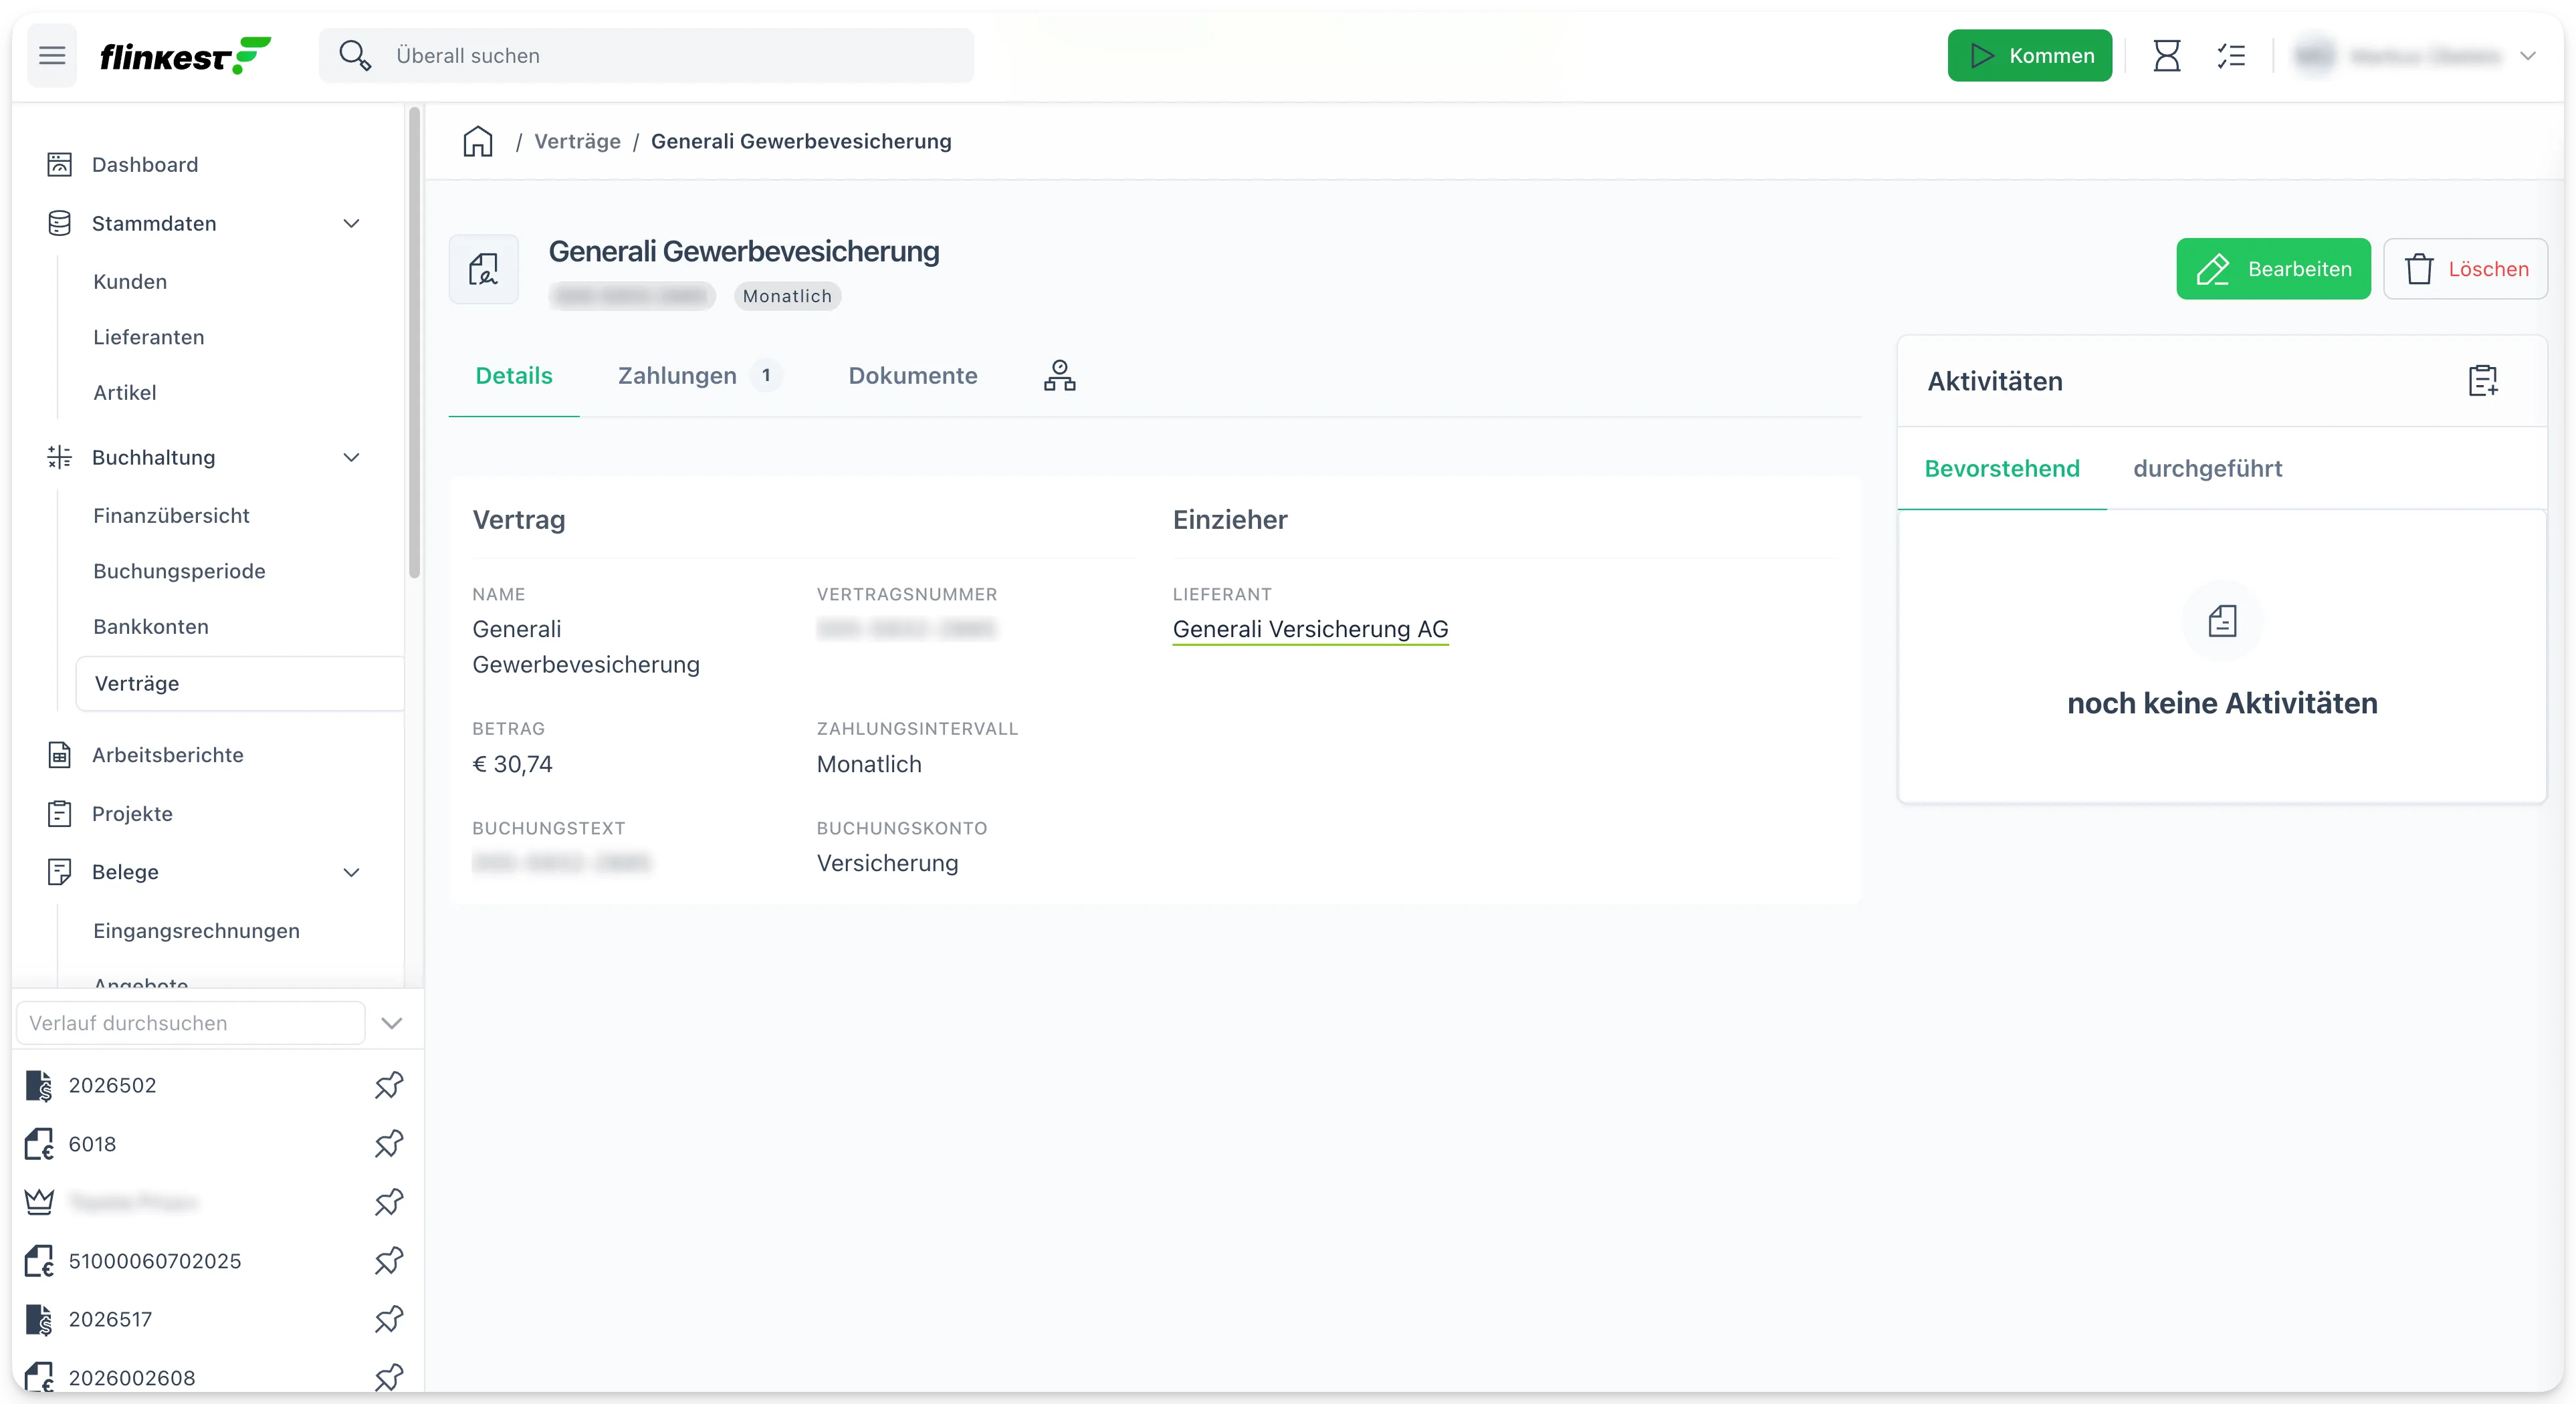Open Kunden in the sidebar
Viewport: 2576px width, 1404px height.
[x=130, y=282]
